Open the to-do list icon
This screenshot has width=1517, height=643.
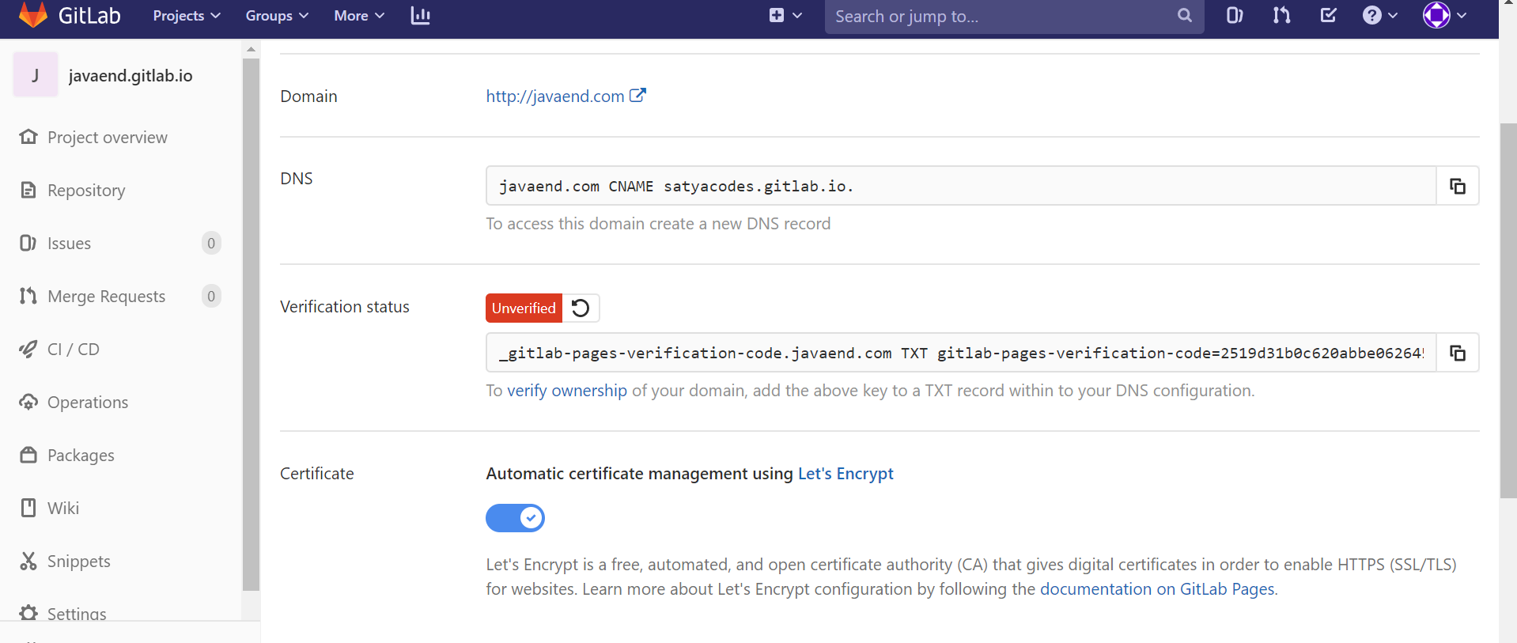point(1329,16)
